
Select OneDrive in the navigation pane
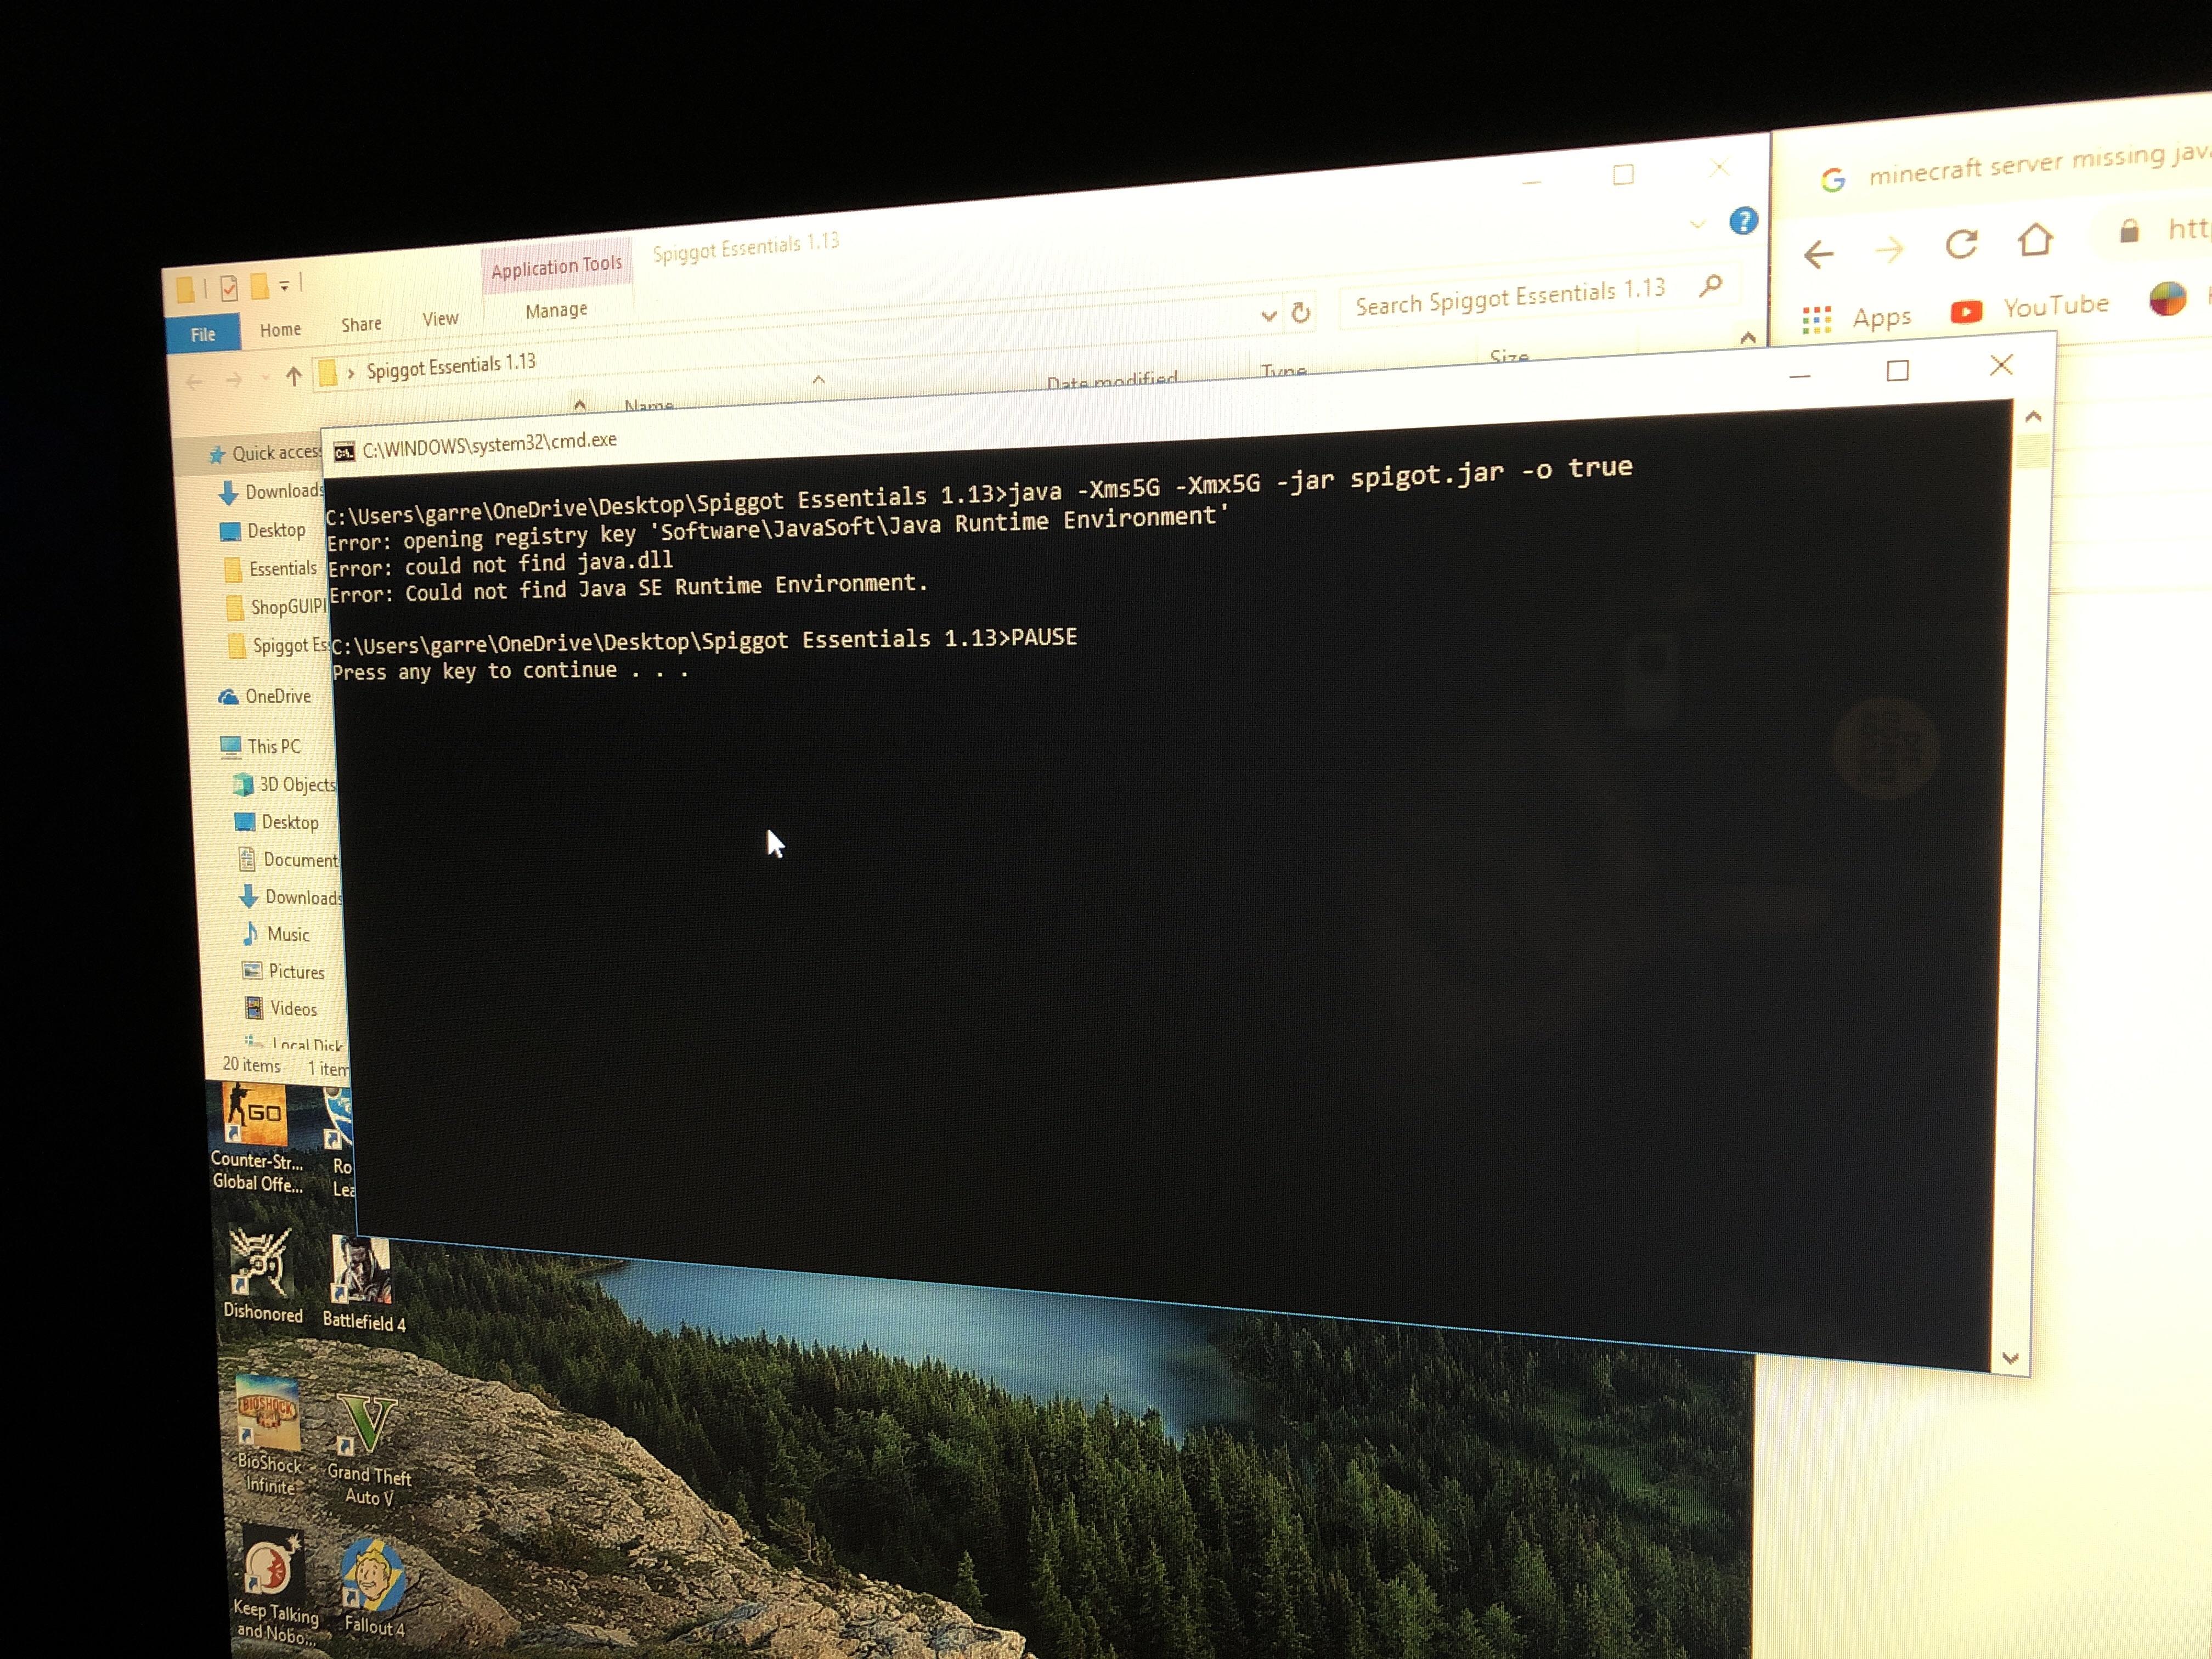[x=265, y=696]
